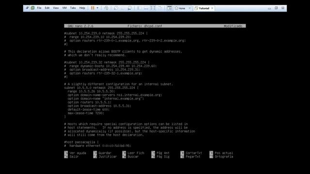
Task: Click the Unity mode icon
Action: tap(160, 8)
